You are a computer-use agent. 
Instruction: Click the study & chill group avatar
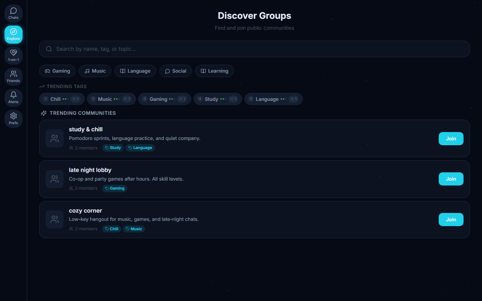coord(55,138)
